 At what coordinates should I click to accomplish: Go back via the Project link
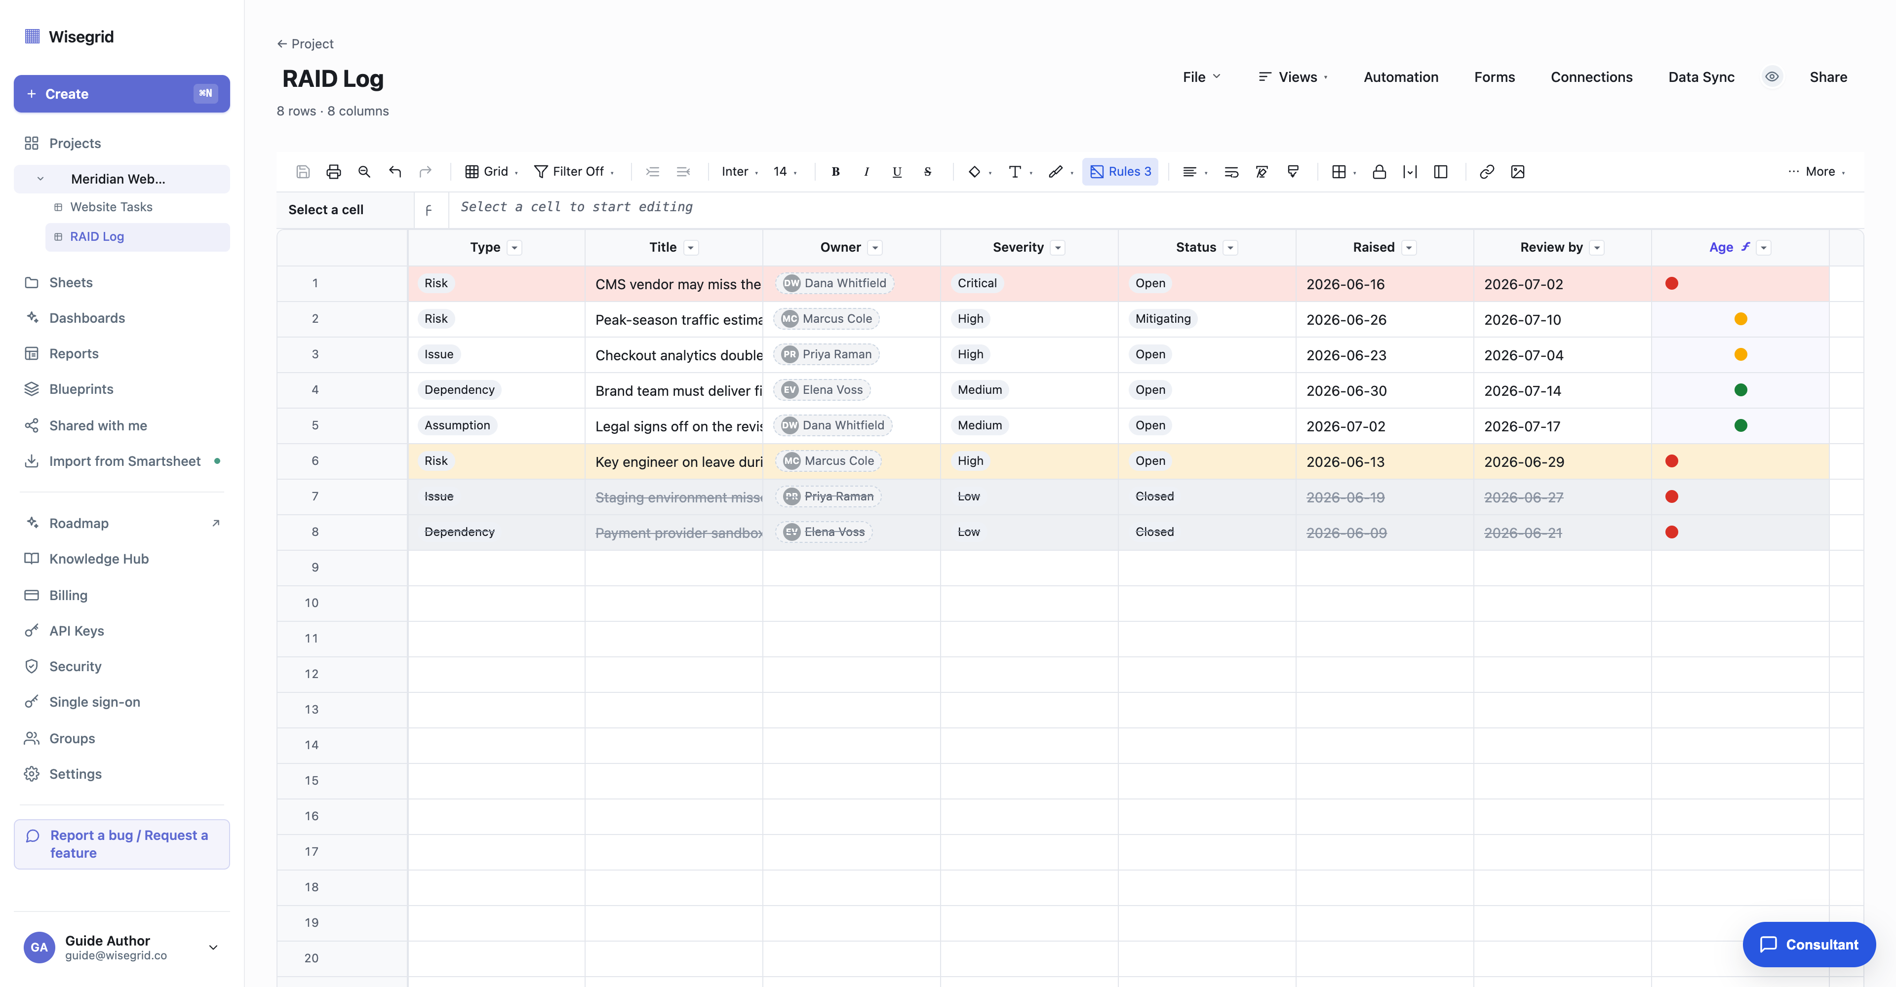pos(306,44)
